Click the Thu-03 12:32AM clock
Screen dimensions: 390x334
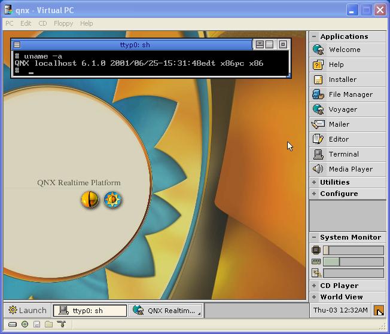coord(340,310)
